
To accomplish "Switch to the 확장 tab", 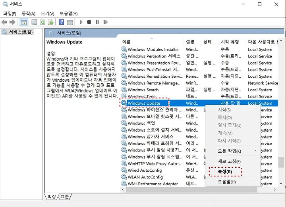I will click(x=52, y=196).
